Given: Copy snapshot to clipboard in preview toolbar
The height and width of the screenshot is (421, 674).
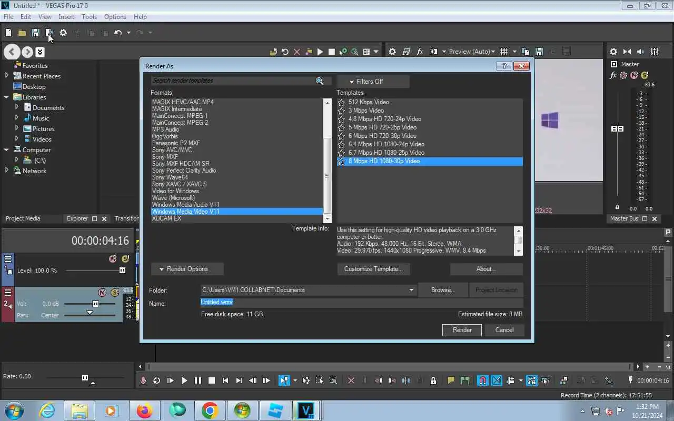Looking at the screenshot, I should (x=525, y=52).
